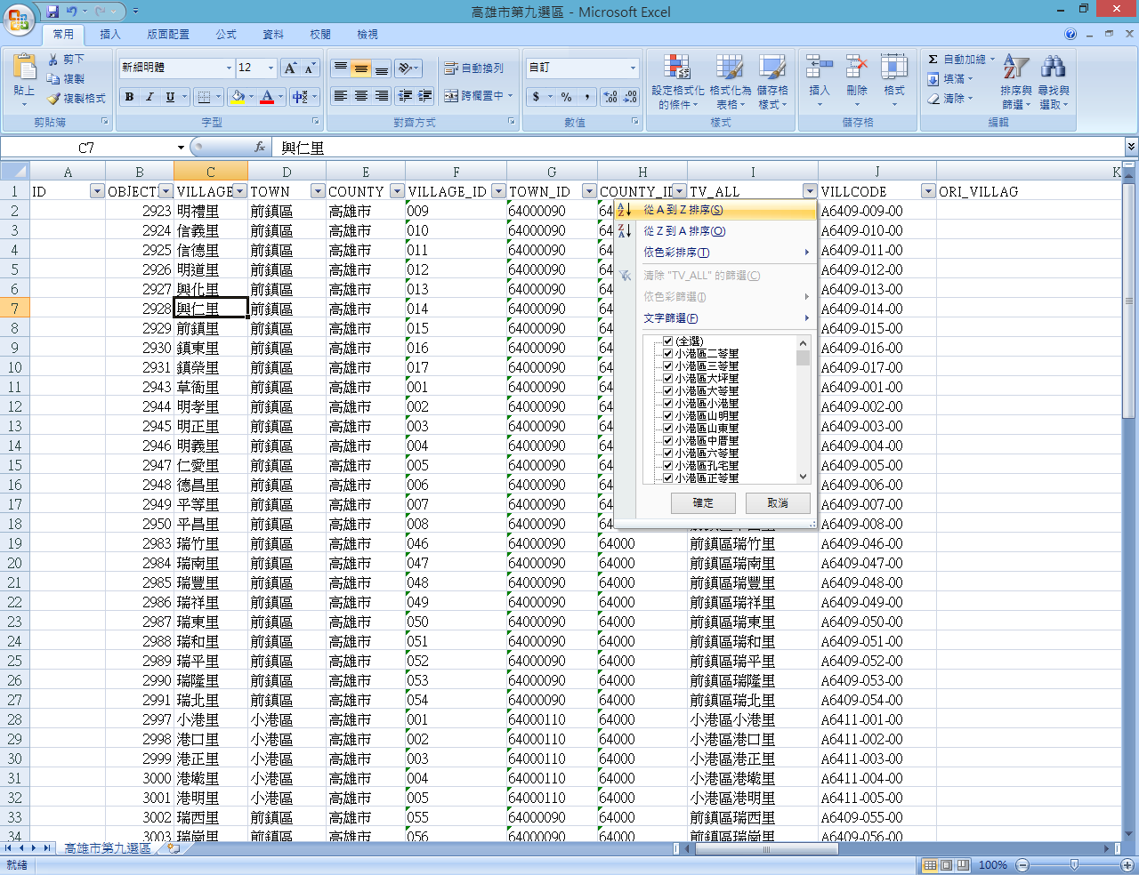Click the increase font size icon
Screen dimensions: 1139x875
click(x=290, y=68)
